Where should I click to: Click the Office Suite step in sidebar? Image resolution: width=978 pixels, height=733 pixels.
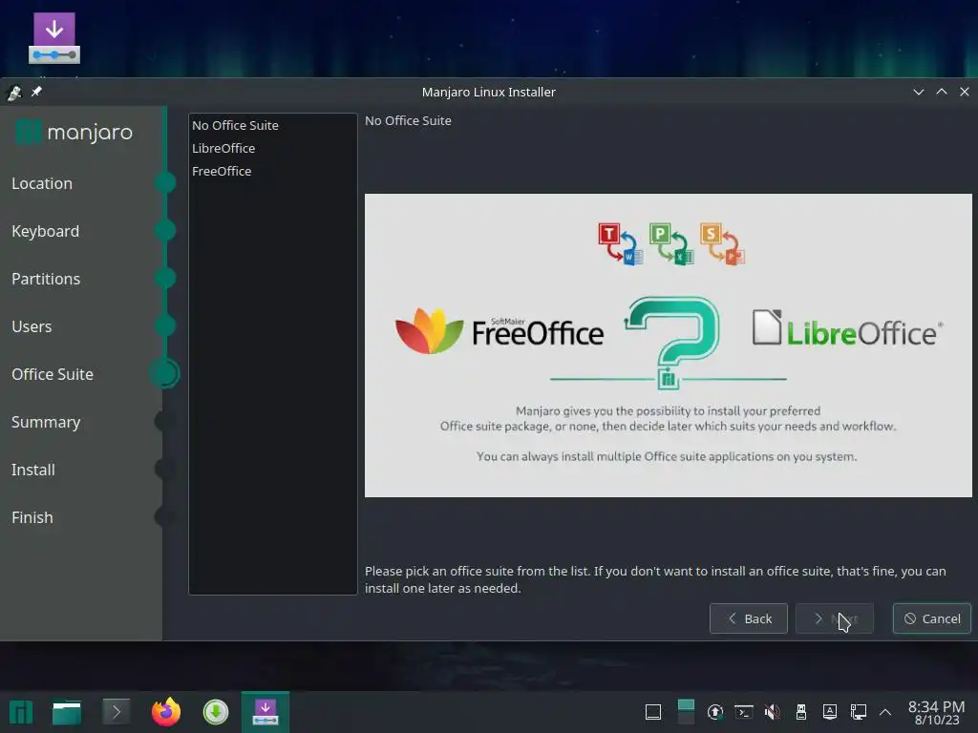click(53, 374)
